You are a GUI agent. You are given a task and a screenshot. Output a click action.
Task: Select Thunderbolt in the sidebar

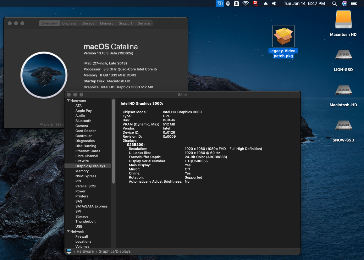(x=85, y=221)
